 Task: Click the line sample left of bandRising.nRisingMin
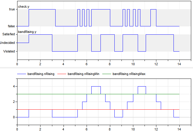(x=61, y=74)
